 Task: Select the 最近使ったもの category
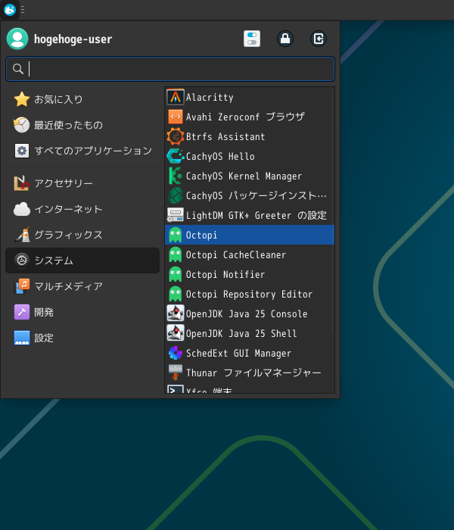[82, 125]
